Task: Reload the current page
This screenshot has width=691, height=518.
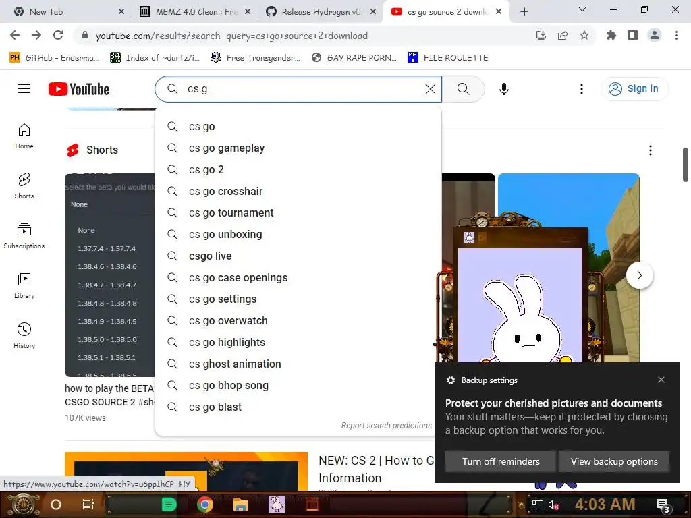Action: (58, 36)
